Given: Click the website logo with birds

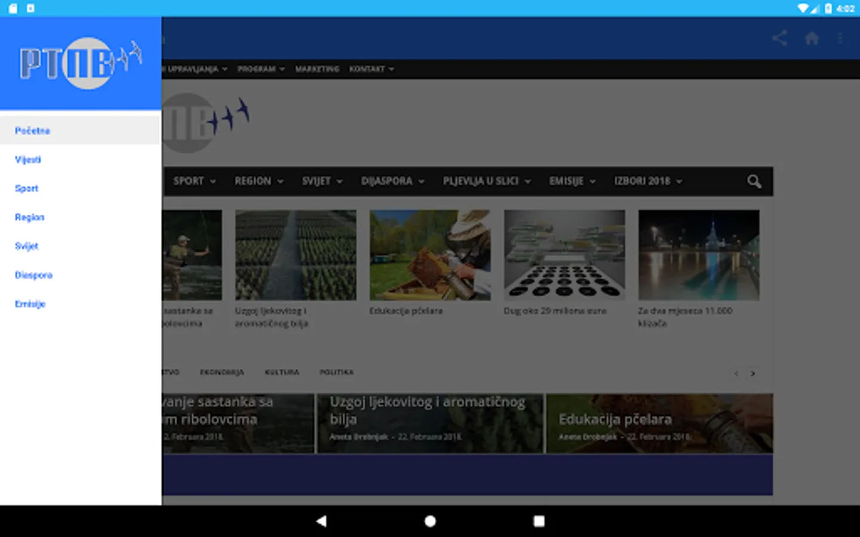Looking at the screenshot, I should (x=206, y=122).
